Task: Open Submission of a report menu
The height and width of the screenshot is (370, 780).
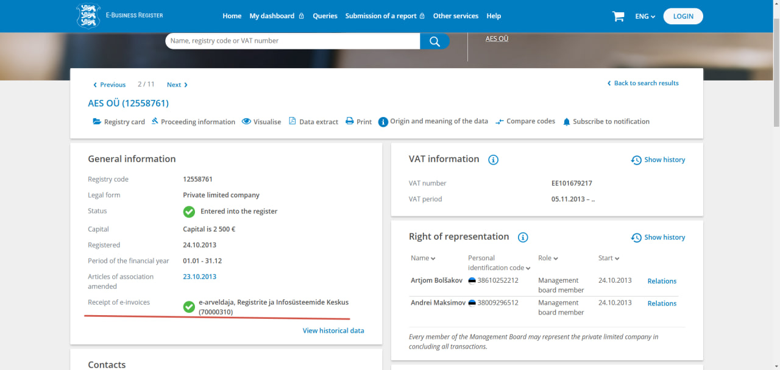Action: tap(381, 16)
